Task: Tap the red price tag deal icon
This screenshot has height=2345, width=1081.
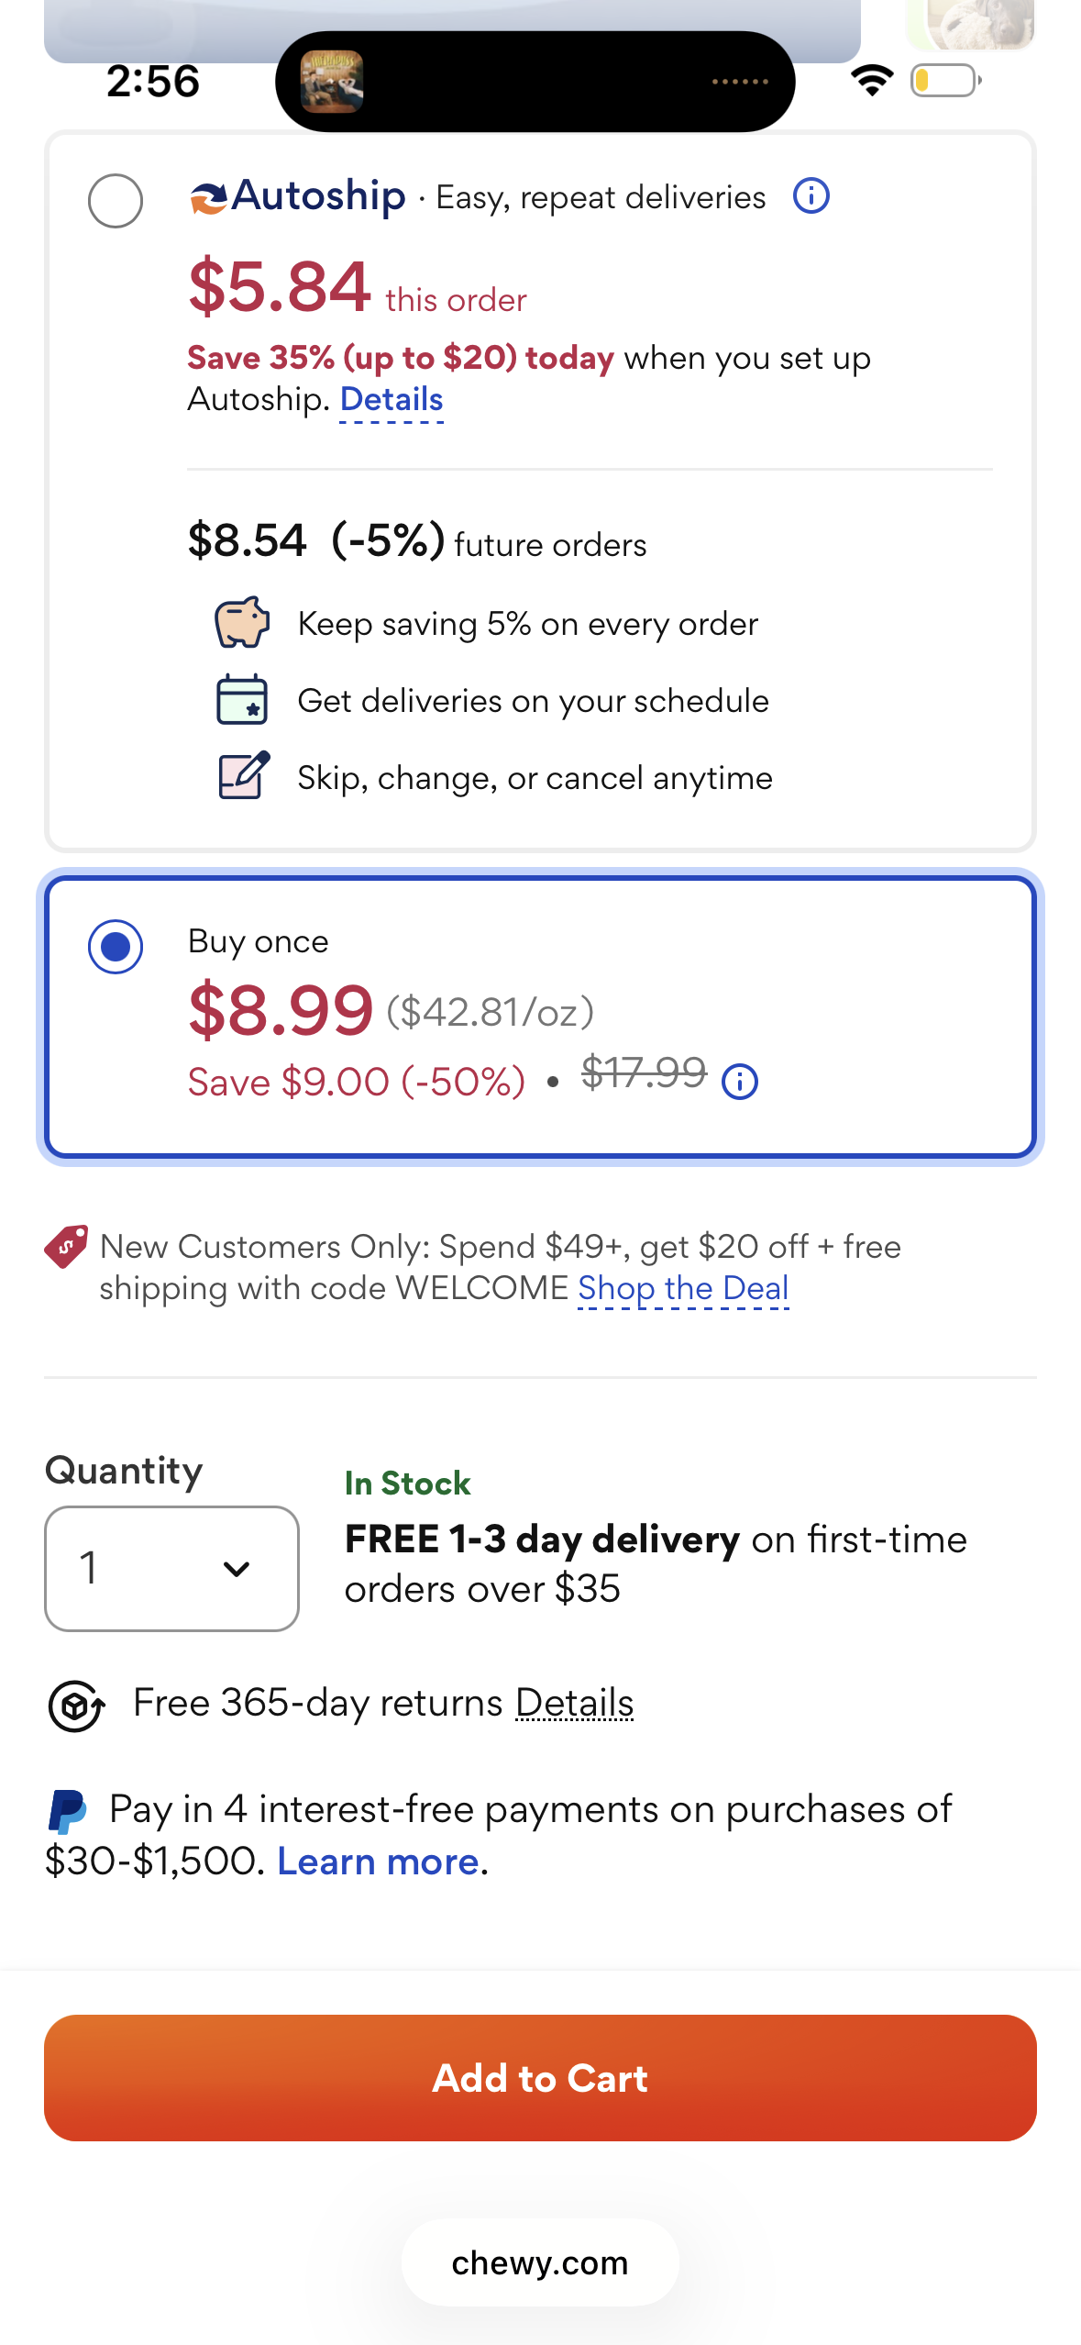Action: pyautogui.click(x=66, y=1247)
